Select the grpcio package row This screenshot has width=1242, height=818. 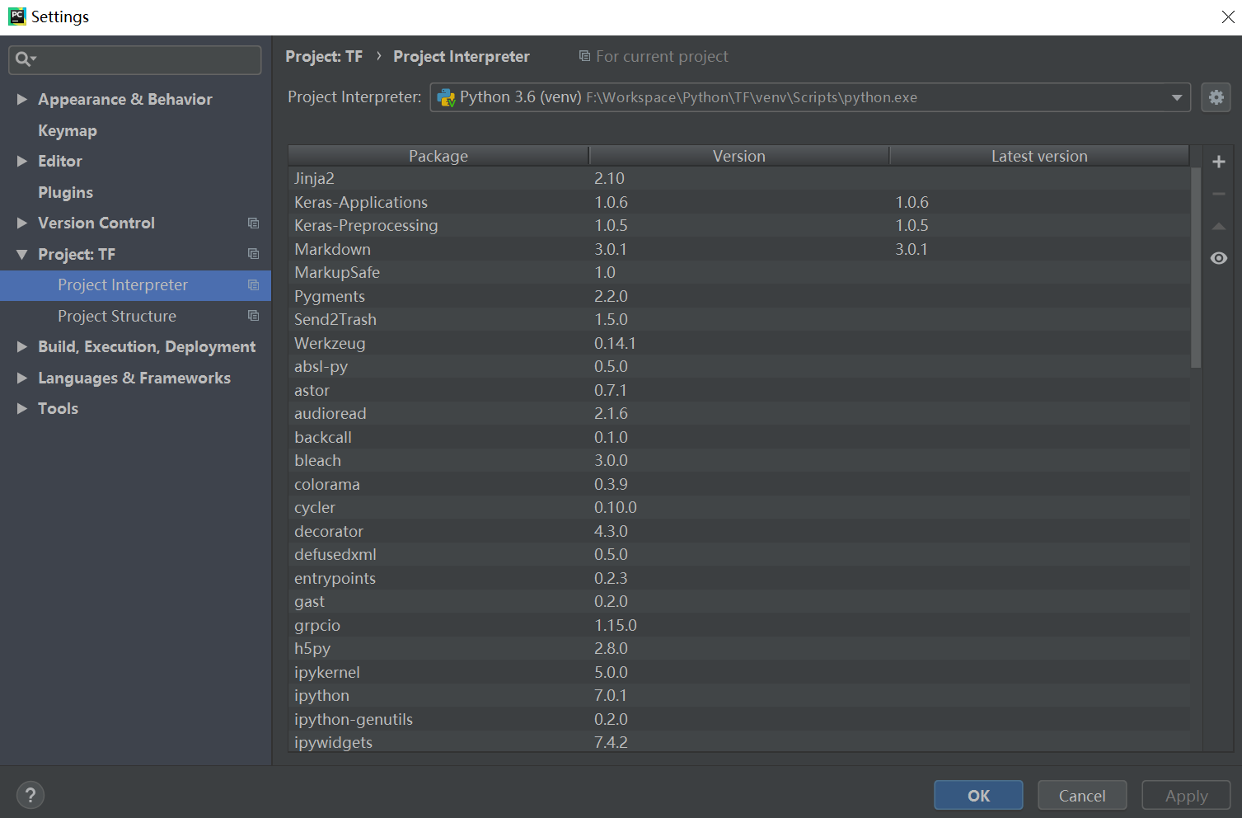tap(739, 625)
